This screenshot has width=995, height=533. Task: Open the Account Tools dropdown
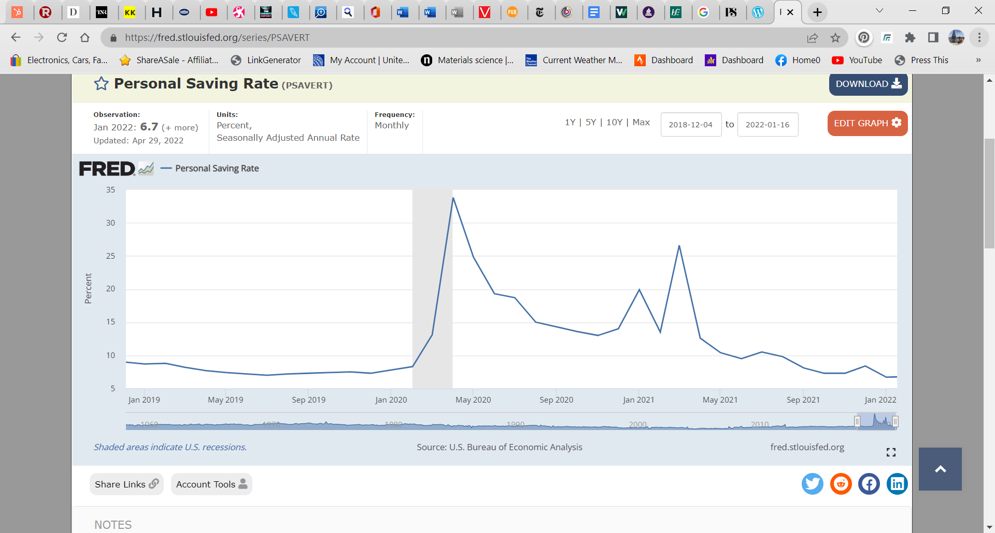[x=211, y=484]
